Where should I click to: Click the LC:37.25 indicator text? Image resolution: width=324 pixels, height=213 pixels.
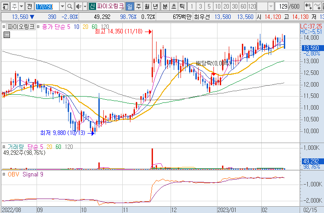pos(311,26)
